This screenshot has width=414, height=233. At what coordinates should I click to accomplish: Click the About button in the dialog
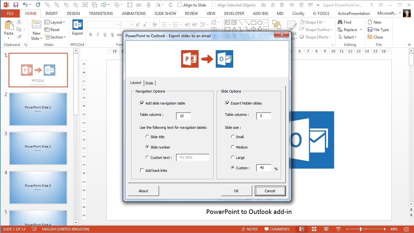(x=143, y=191)
